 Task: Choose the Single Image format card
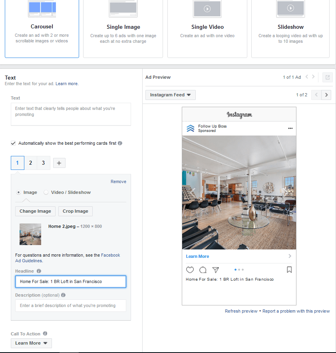tap(123, 29)
